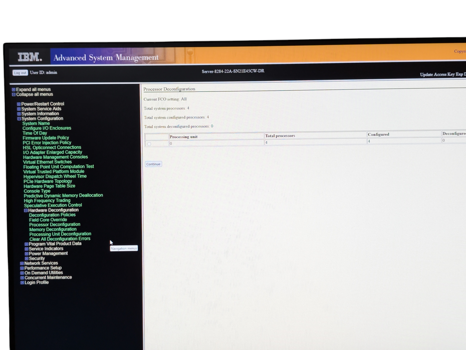Open the Firmware Update Policy page
This screenshot has width=466, height=350.
point(46,138)
